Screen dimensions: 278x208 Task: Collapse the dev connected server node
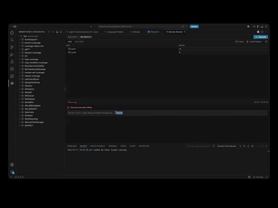[19, 36]
